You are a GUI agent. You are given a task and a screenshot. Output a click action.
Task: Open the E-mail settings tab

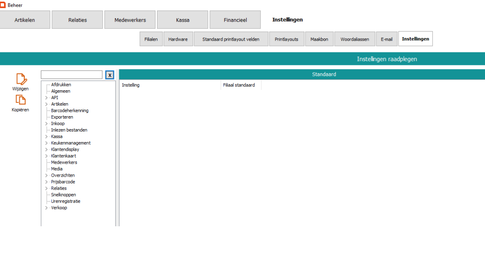point(387,39)
